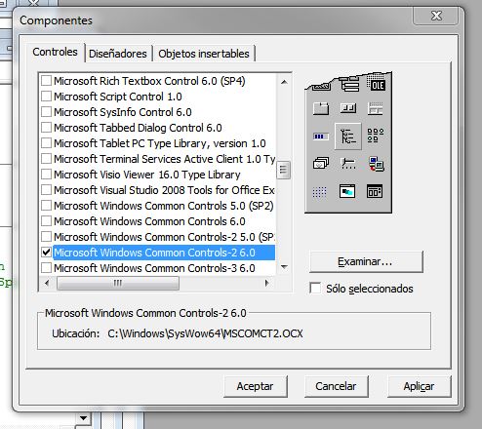This screenshot has height=429, width=482.
Task: Click the progress bar icon in preview
Action: tap(320, 136)
